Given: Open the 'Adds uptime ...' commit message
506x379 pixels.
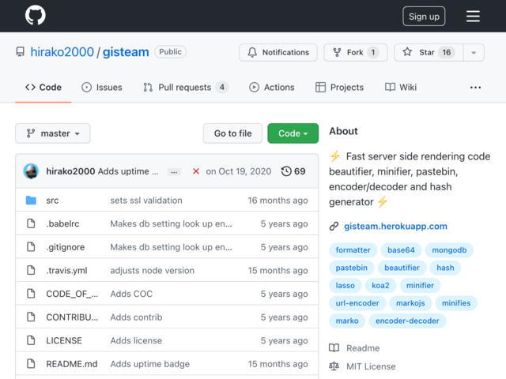Looking at the screenshot, I should pos(128,171).
